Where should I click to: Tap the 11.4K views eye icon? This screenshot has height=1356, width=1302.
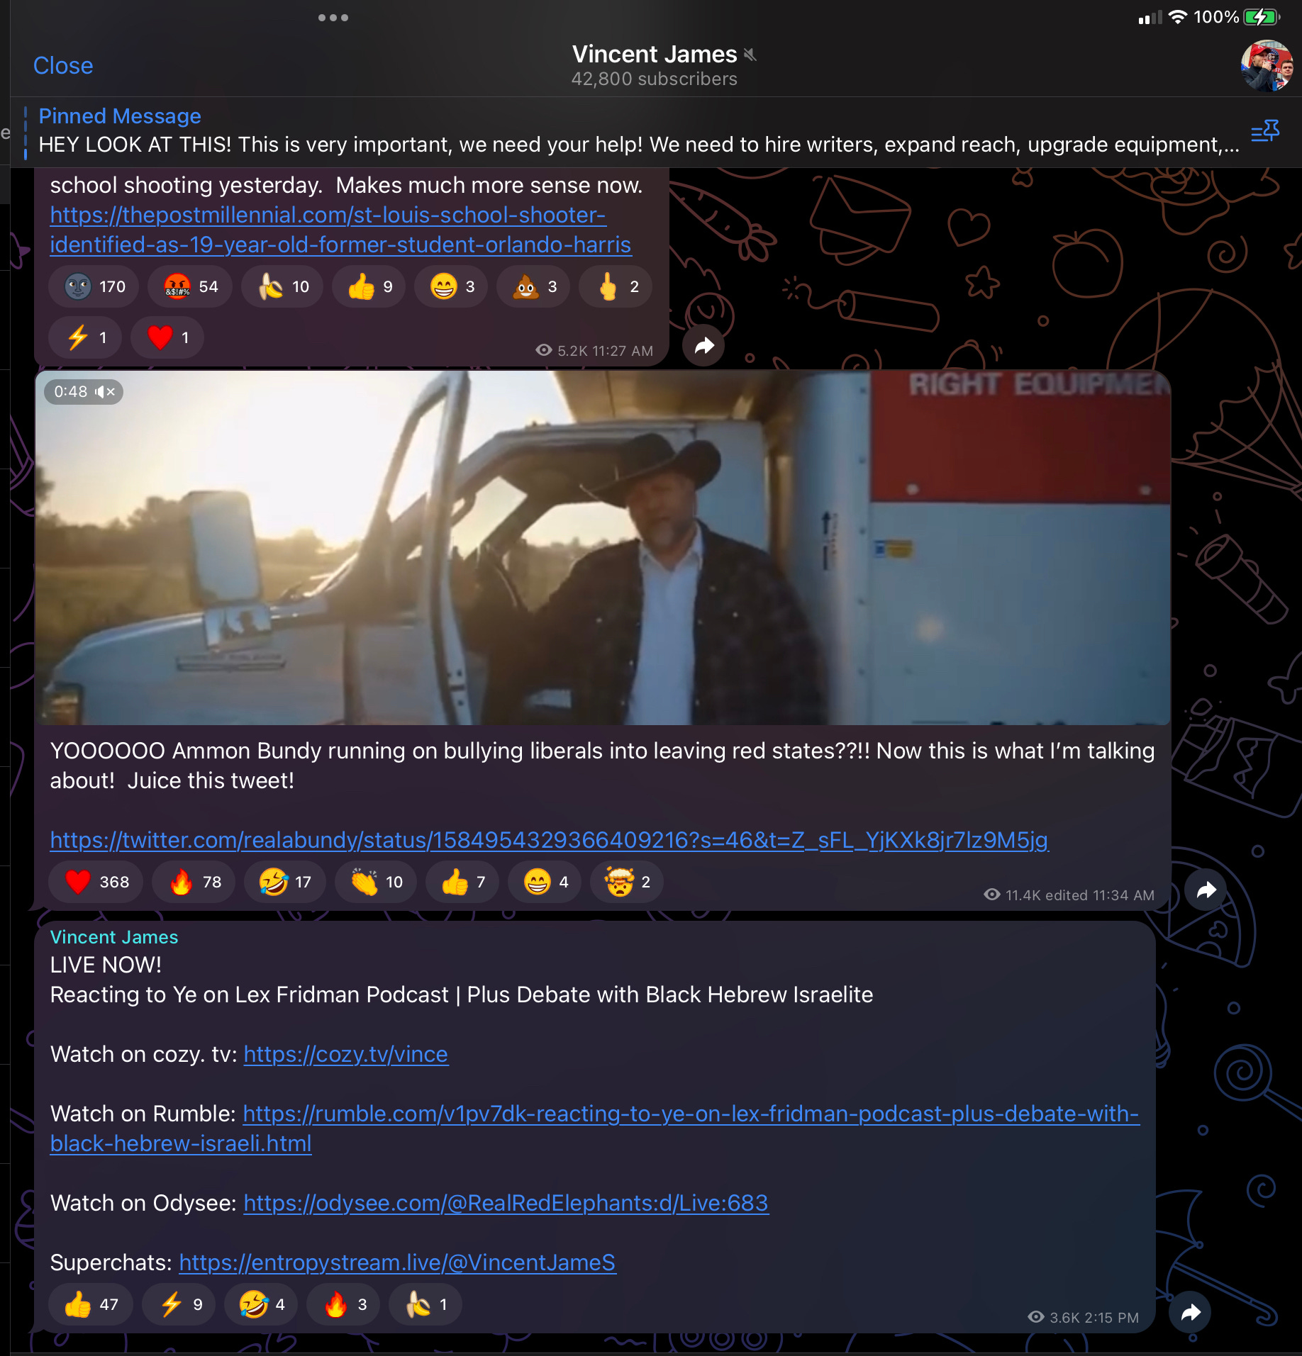pyautogui.click(x=991, y=895)
